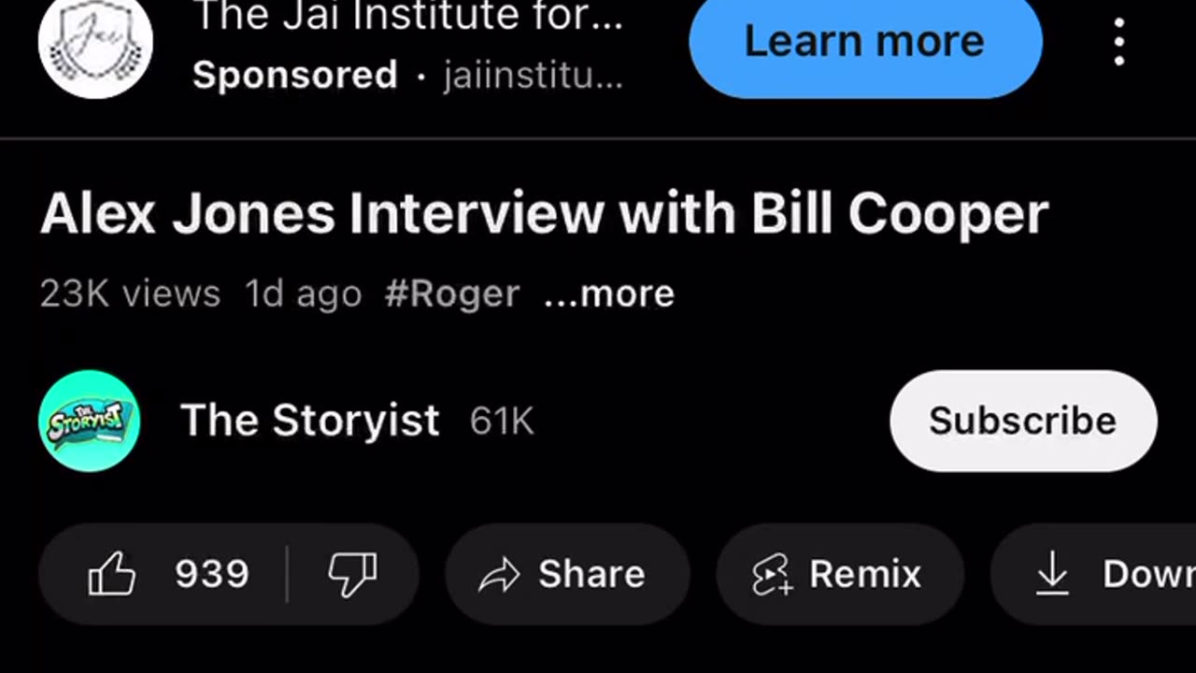Image resolution: width=1196 pixels, height=673 pixels.
Task: Tap the thumbs-down dislike icon
Action: click(x=352, y=575)
